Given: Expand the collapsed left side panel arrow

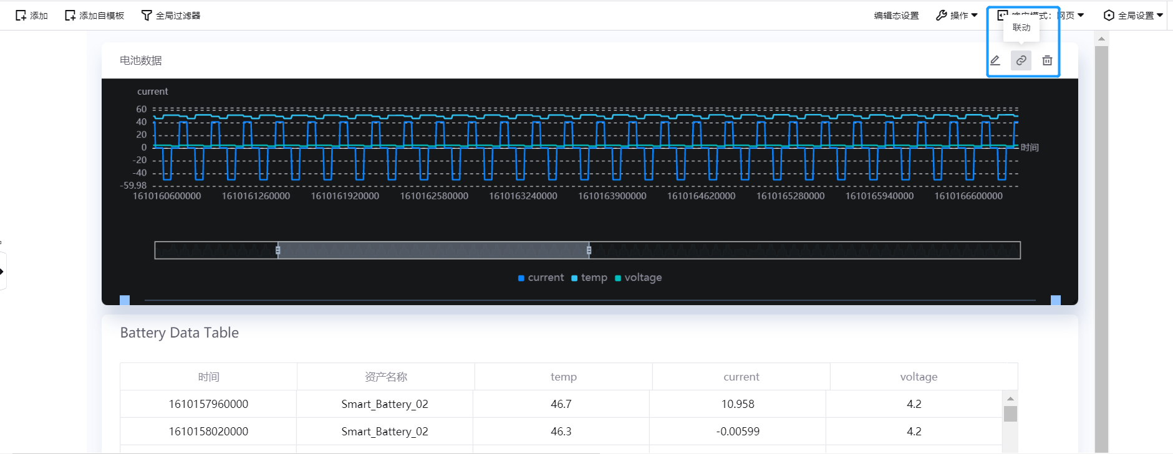Looking at the screenshot, I should click(x=2, y=272).
